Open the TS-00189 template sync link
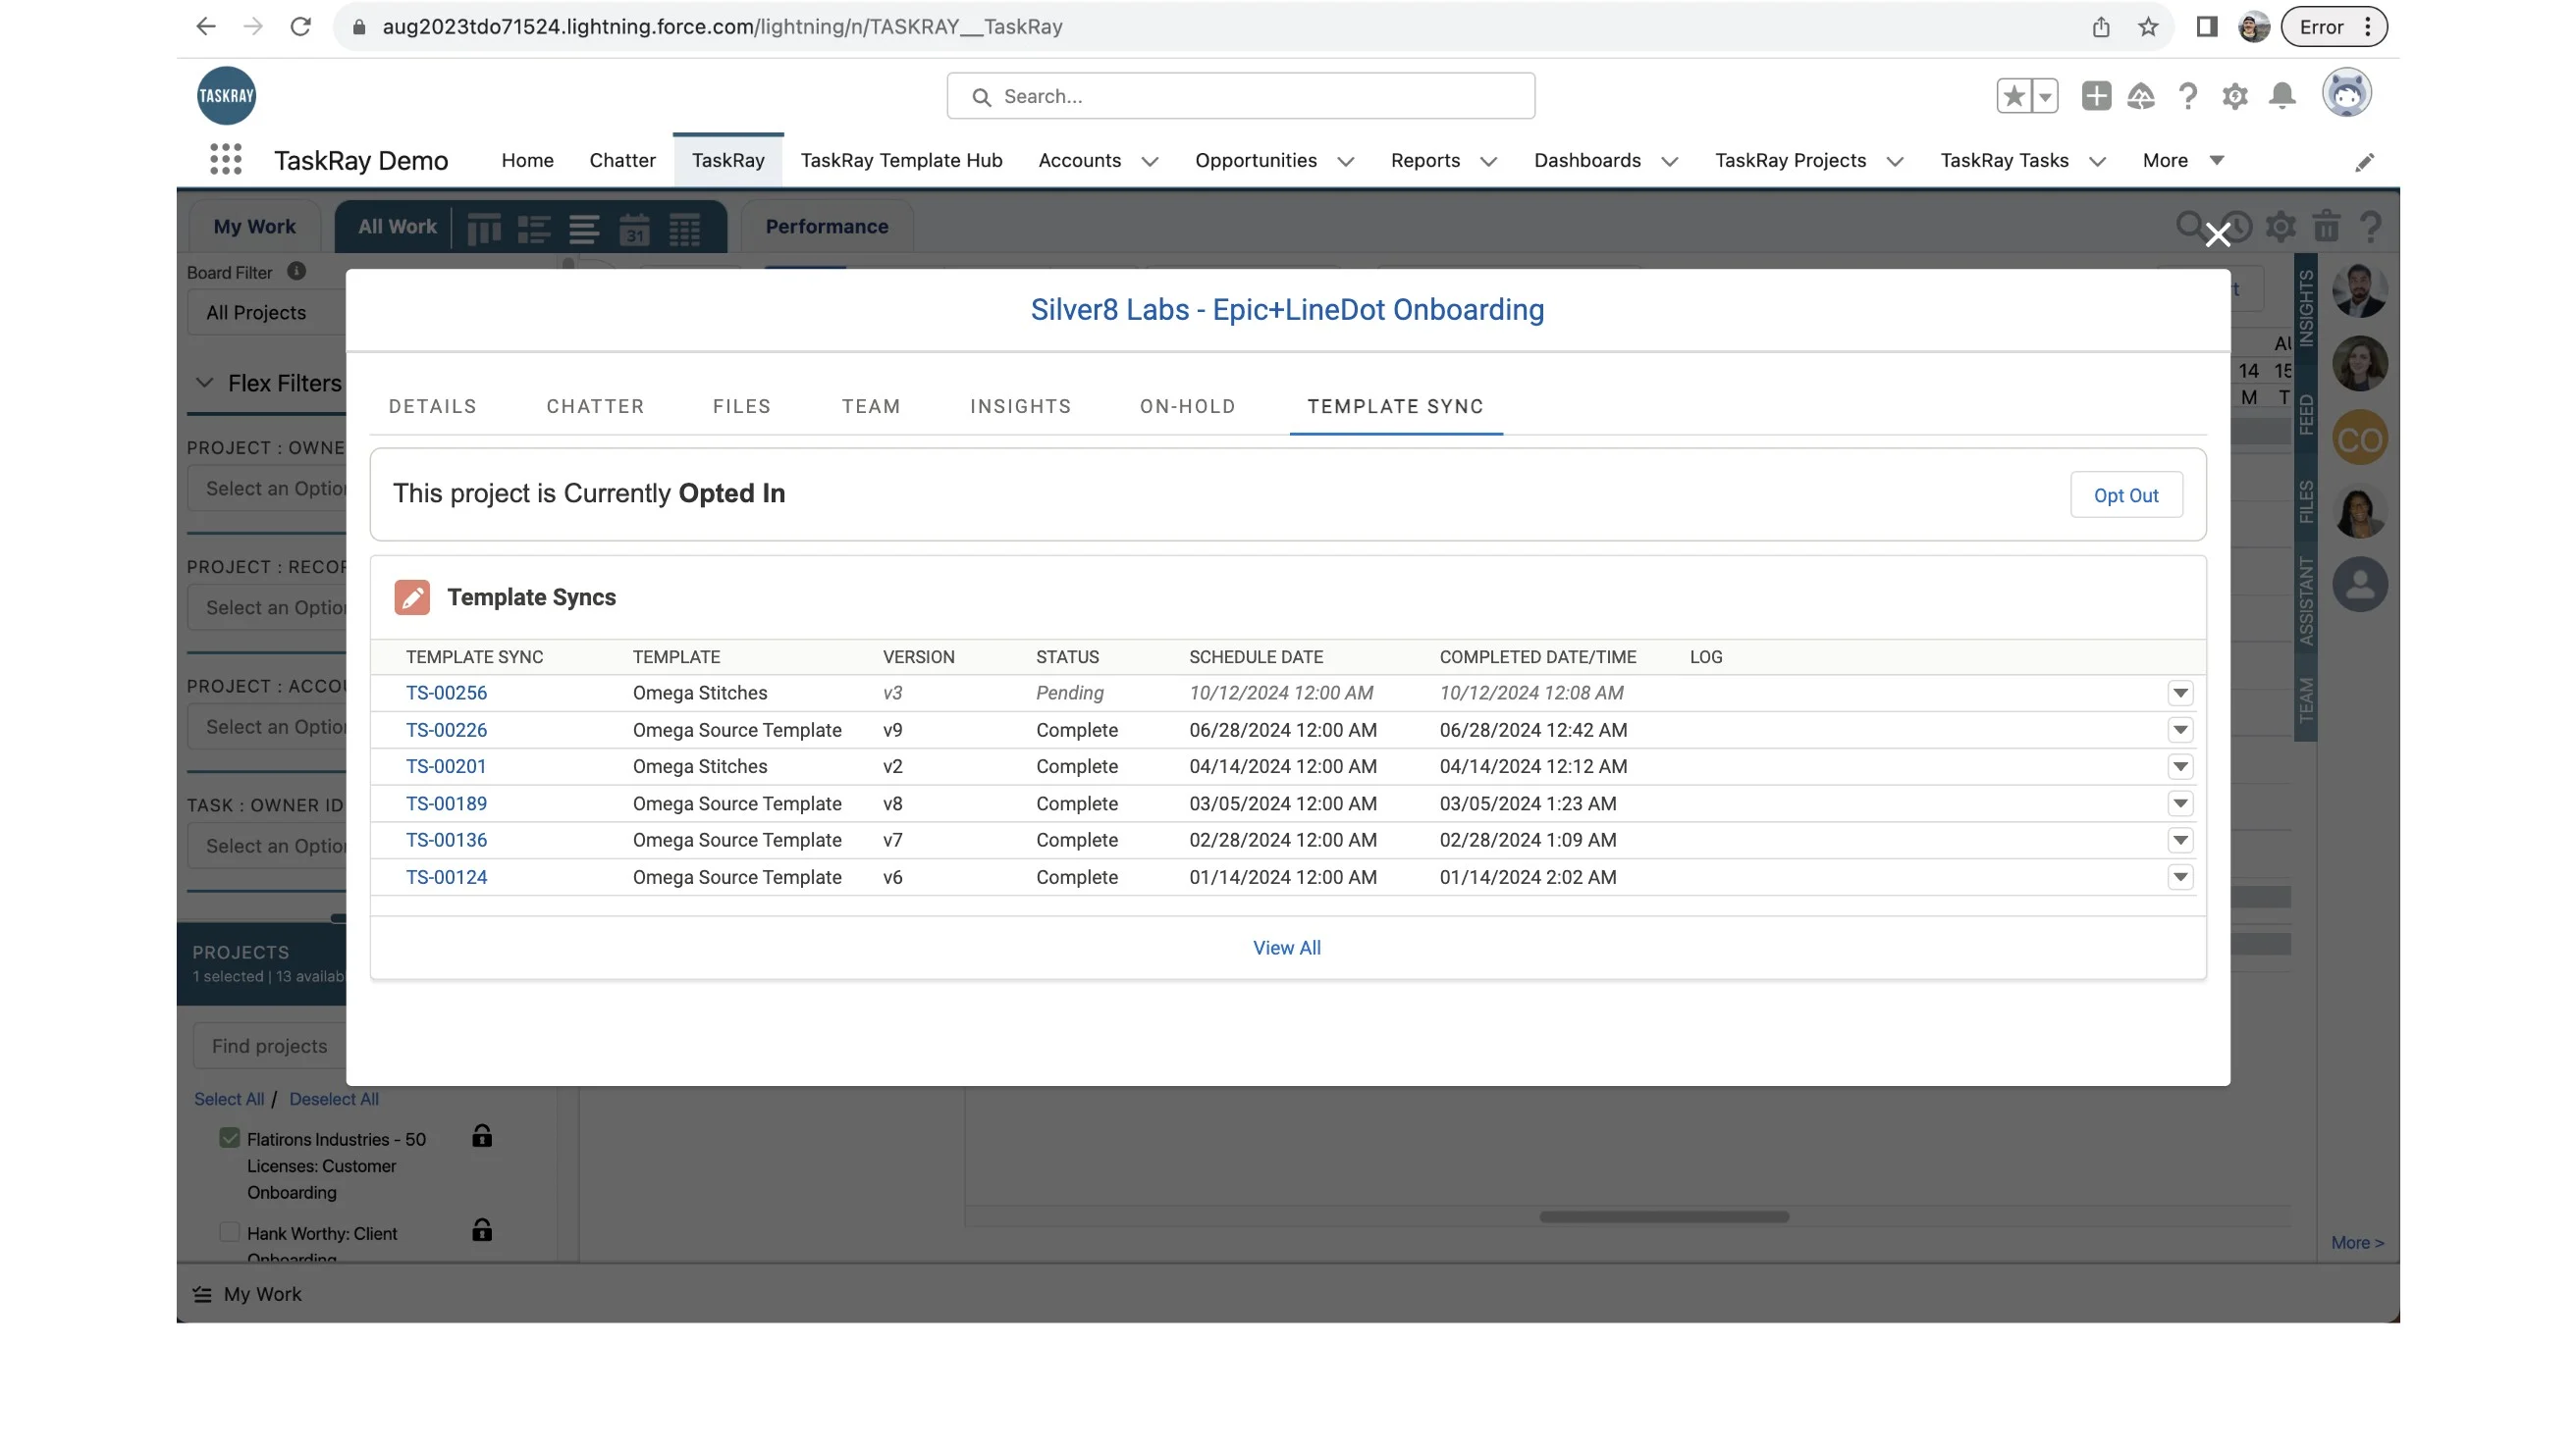This screenshot has width=2576, height=1448. (446, 803)
